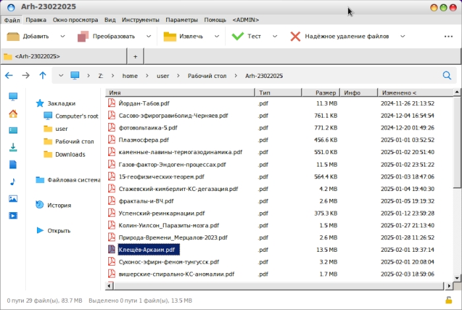Screen dimensions: 462x310
Task: Open Файловая система in the tree
Action: [74, 180]
